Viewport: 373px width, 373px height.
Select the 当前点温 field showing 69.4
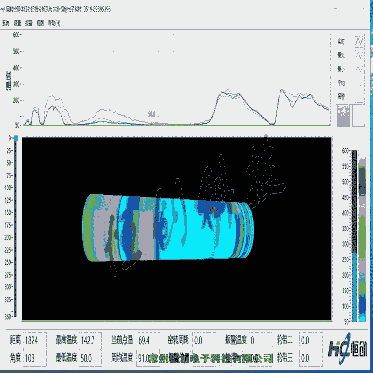pos(149,341)
